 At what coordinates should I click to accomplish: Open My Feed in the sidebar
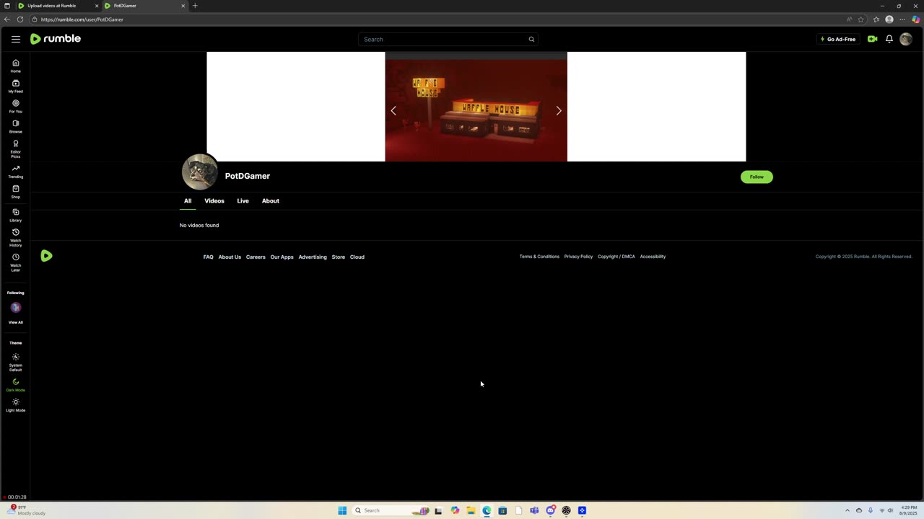[15, 86]
